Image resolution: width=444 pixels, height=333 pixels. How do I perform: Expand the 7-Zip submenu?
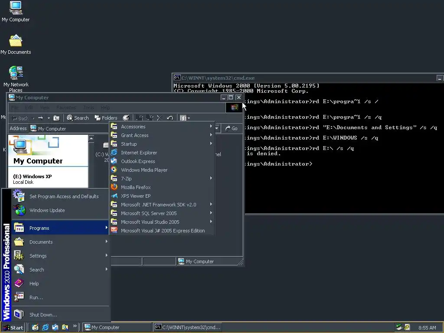tap(162, 179)
